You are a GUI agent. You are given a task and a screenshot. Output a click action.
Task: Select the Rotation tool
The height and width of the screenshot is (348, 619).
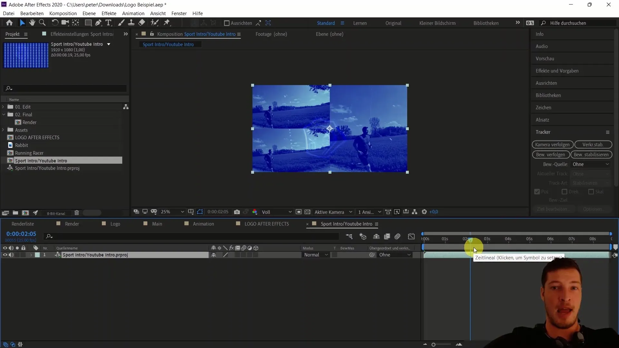click(x=55, y=23)
